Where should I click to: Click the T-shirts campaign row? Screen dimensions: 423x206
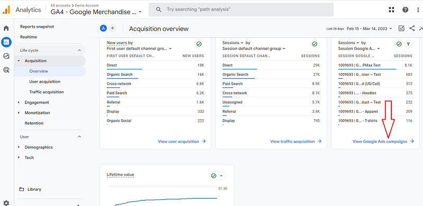click(x=375, y=121)
